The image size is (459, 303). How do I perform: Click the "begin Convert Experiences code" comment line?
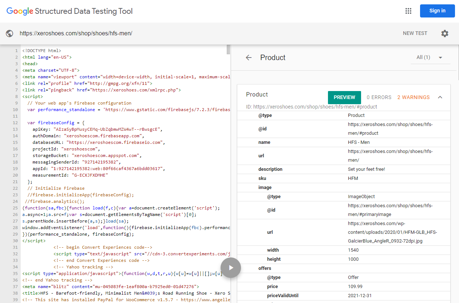(x=103, y=247)
